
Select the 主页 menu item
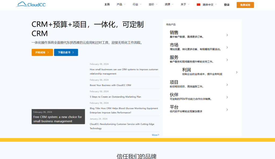[x=107, y=5]
